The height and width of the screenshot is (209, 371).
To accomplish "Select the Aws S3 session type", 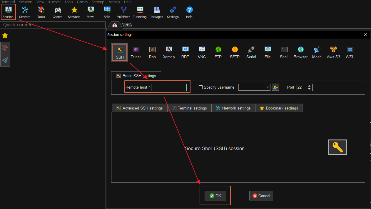I will (333, 53).
